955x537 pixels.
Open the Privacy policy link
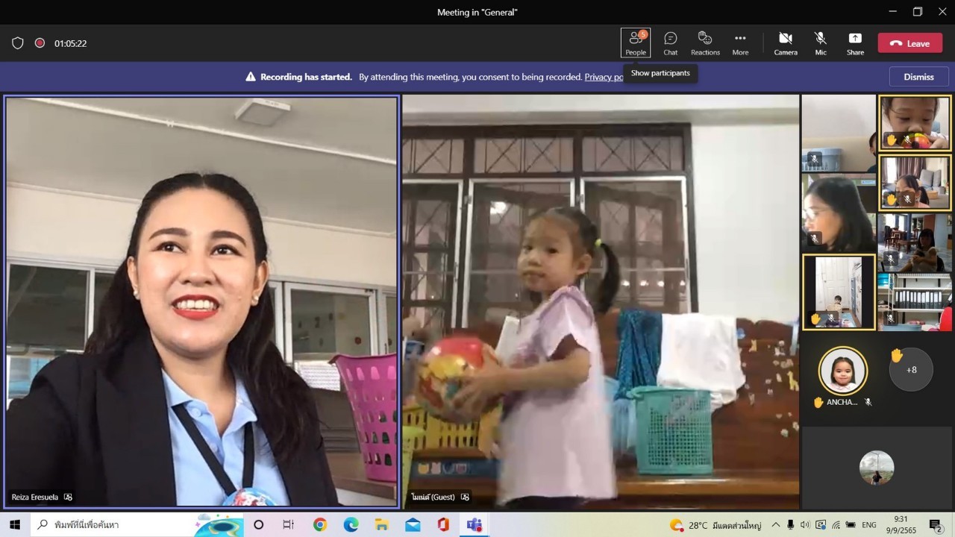(x=604, y=77)
